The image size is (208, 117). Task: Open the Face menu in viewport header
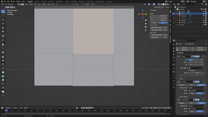click(x=53, y=4)
